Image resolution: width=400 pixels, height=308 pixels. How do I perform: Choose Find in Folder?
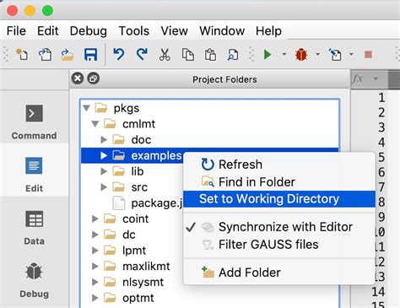pyautogui.click(x=279, y=182)
